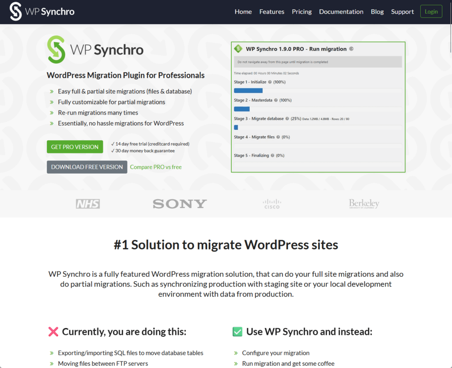Click the help icon next to Stage 3 Migrate database
This screenshot has width=452, height=368.
[287, 119]
